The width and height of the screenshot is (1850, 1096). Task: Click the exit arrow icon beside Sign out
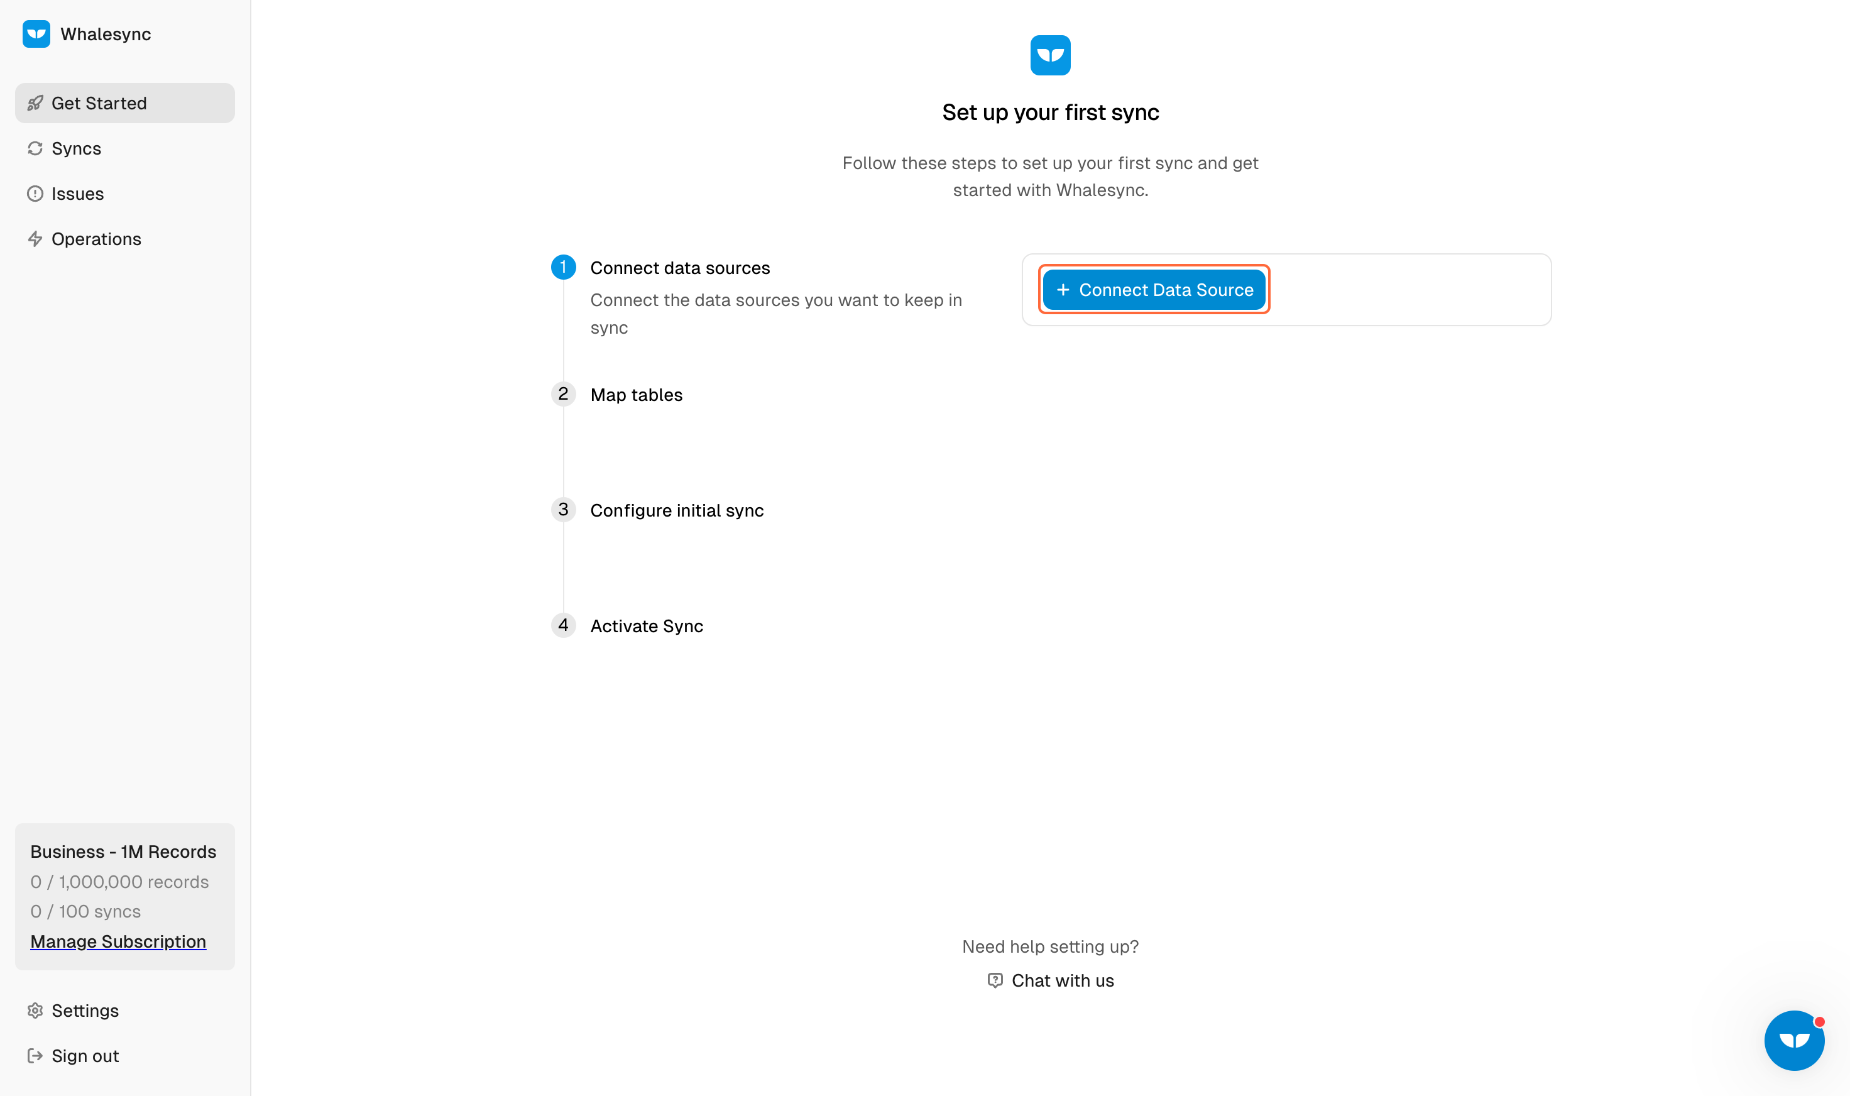(35, 1055)
